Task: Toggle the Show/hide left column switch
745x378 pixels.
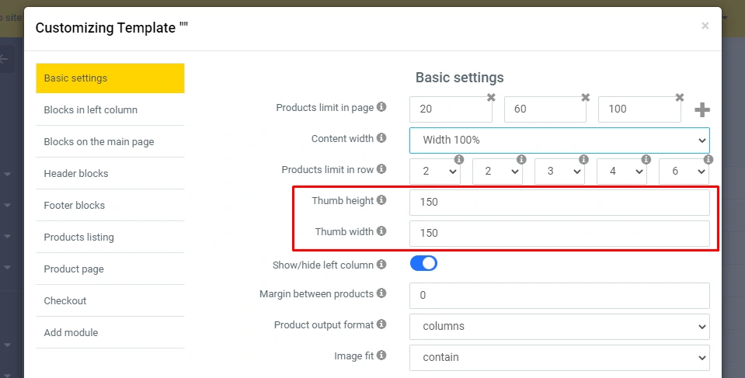Action: click(423, 264)
